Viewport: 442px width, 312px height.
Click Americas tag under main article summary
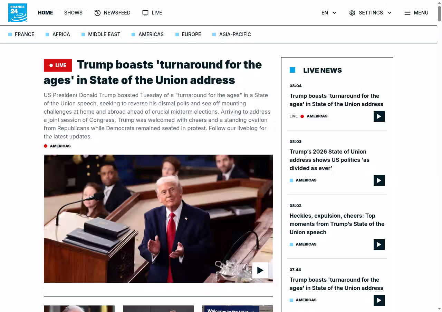(60, 146)
